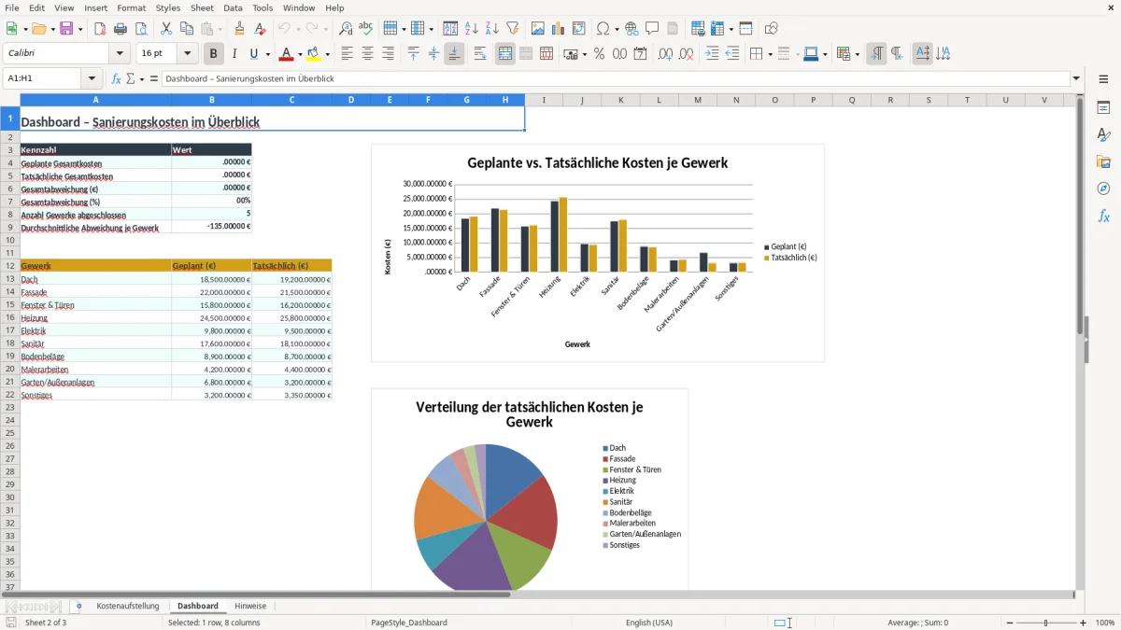The width and height of the screenshot is (1121, 630).
Task: Expand the Name Box dropdown
Action: click(x=92, y=78)
